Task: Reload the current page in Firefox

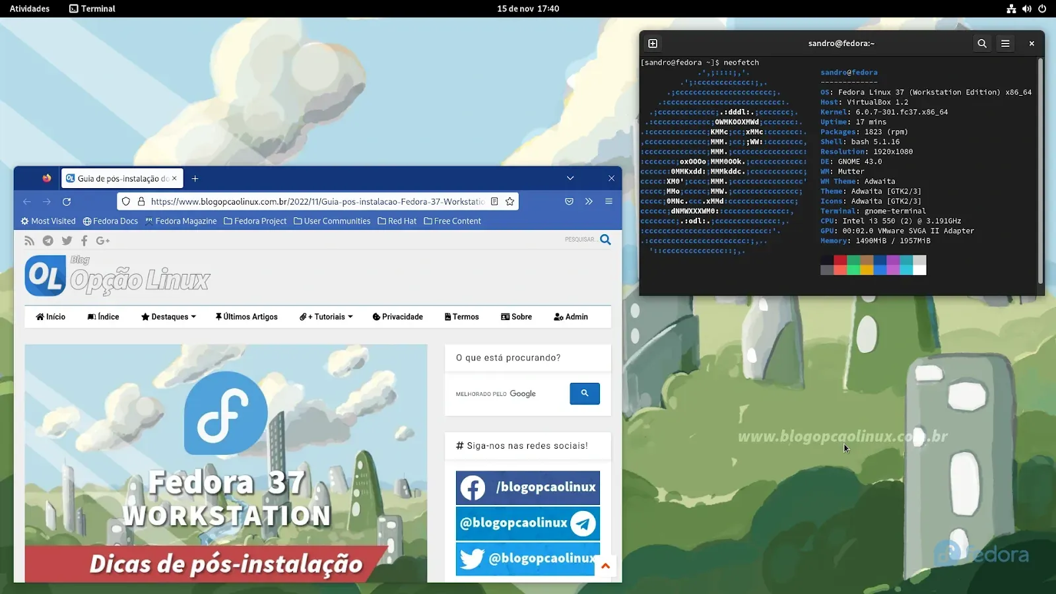Action: (x=67, y=201)
